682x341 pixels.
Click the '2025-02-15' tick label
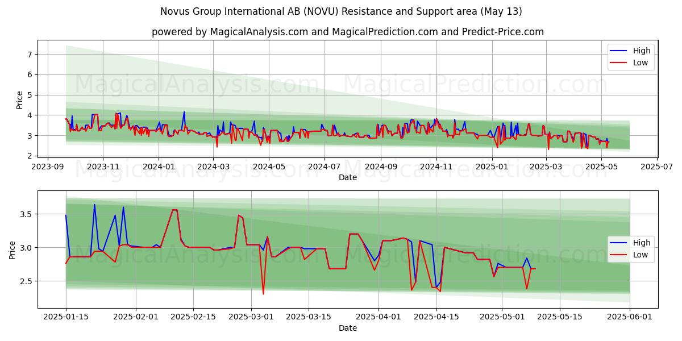[x=193, y=317]
